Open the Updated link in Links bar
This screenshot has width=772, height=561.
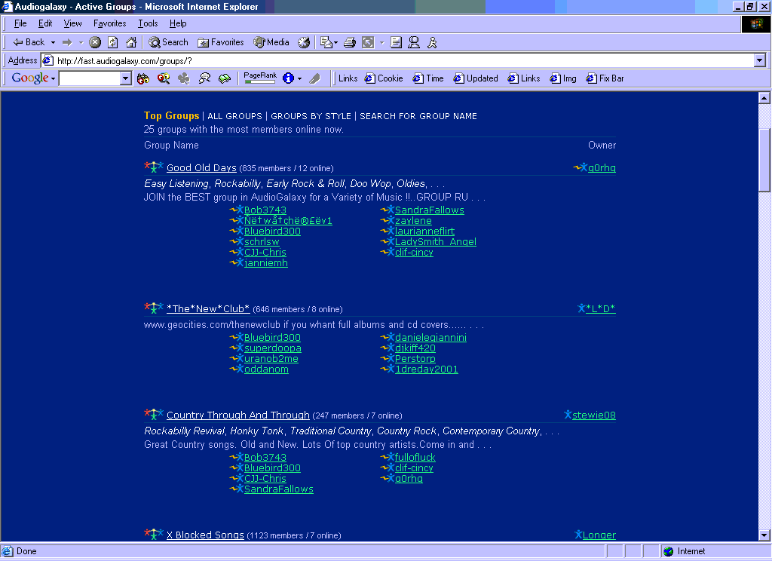click(x=476, y=78)
